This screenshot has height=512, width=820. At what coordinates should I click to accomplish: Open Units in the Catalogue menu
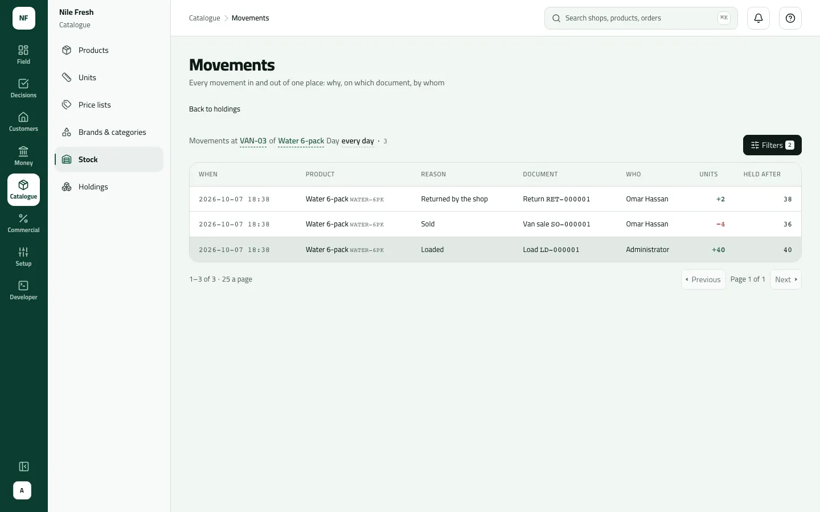pos(109,77)
